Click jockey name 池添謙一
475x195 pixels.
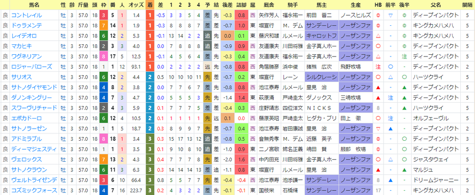tap(292, 180)
